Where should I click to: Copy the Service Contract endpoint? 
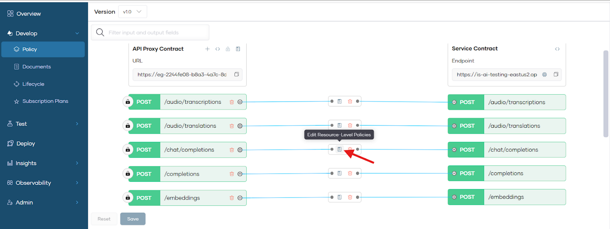556,74
